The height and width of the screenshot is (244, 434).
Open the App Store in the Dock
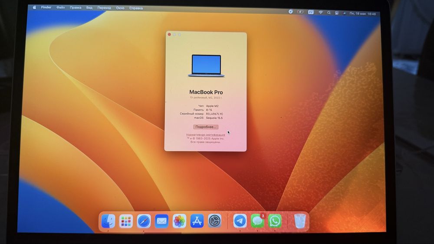[197, 221]
